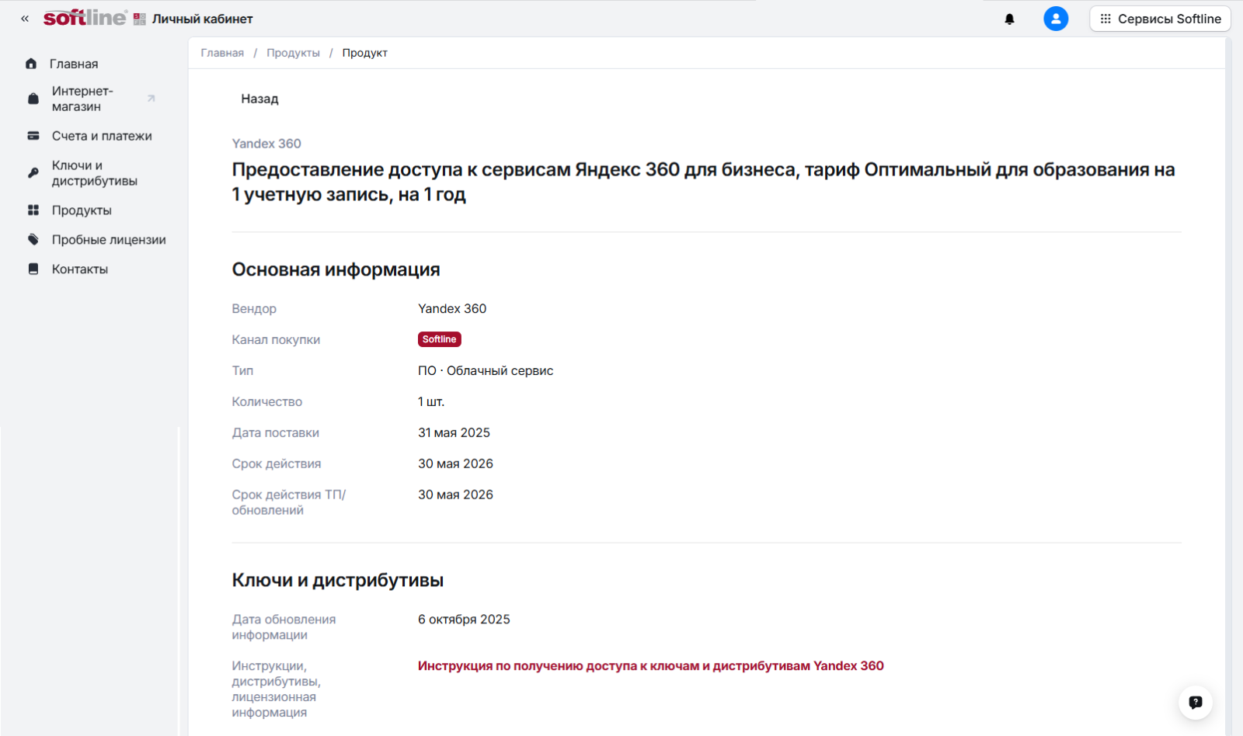Click the Softline logo
The height and width of the screenshot is (736, 1243).
(85, 18)
